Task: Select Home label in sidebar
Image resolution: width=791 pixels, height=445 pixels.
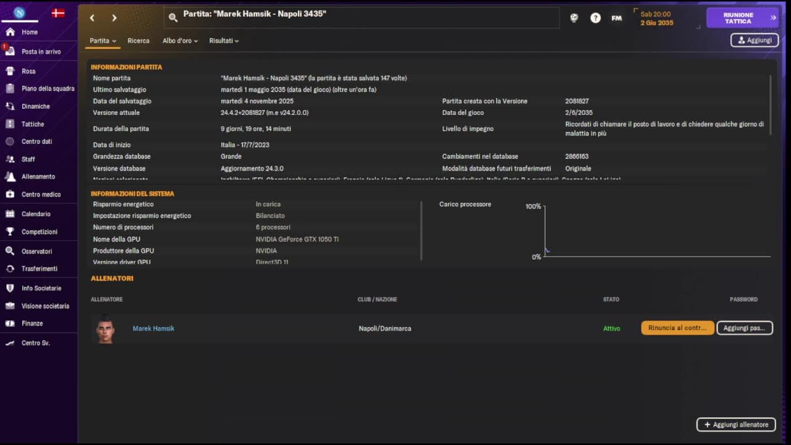Action: [30, 32]
